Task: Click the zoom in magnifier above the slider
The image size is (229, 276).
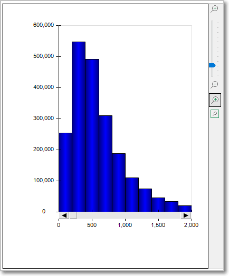Action: tap(215, 9)
